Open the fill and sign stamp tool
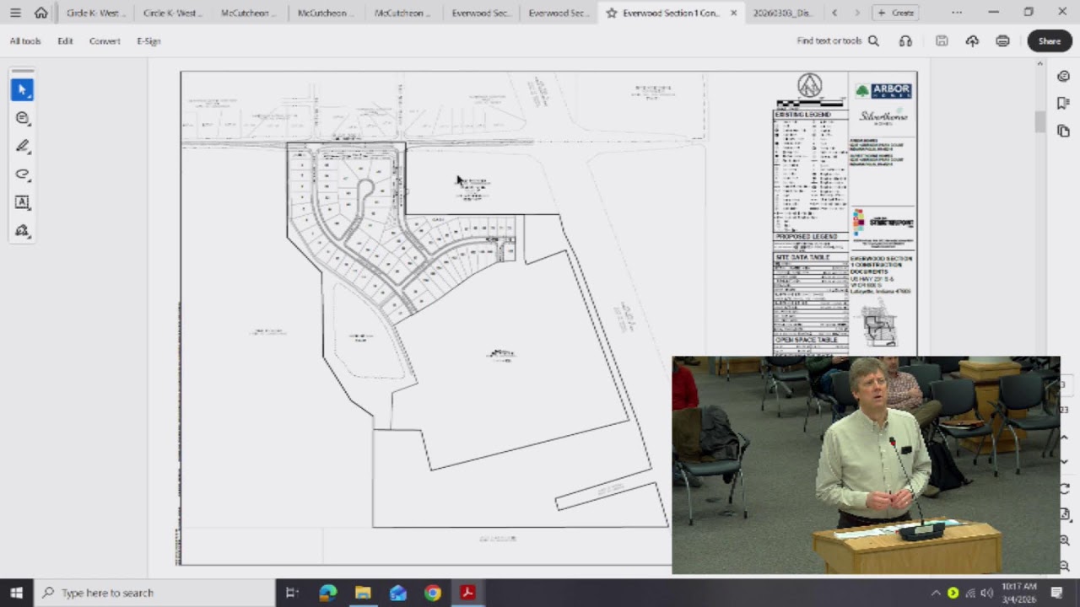 [22, 231]
